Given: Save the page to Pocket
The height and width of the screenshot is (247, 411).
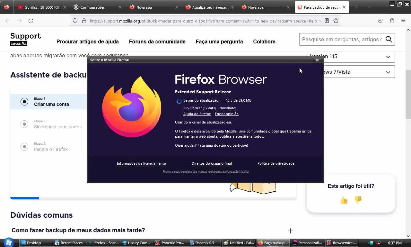Looking at the screenshot, I should (x=380, y=21).
